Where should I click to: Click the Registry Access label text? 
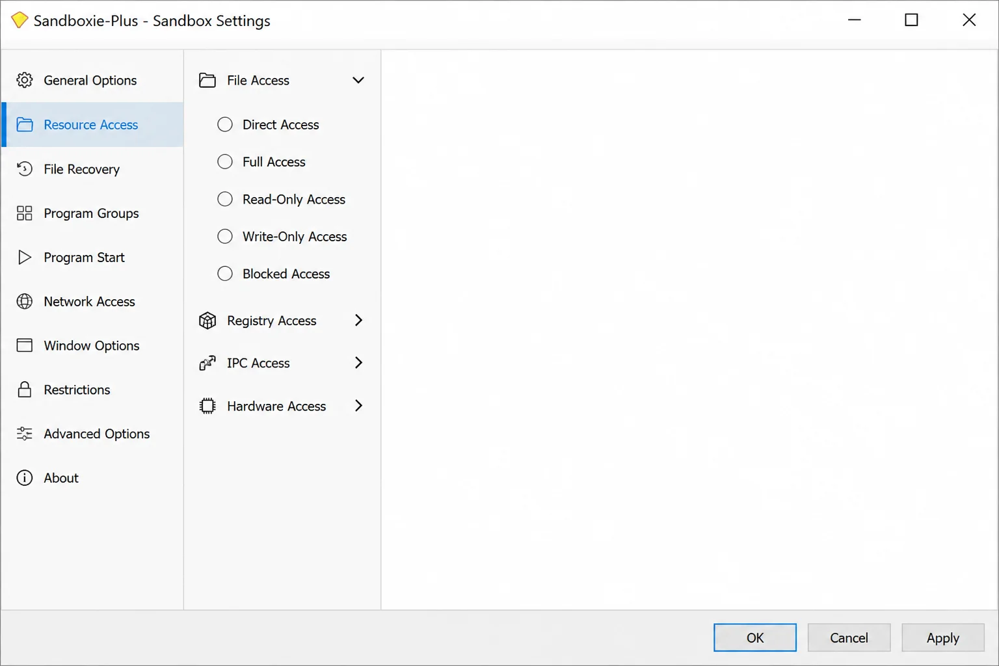point(272,321)
